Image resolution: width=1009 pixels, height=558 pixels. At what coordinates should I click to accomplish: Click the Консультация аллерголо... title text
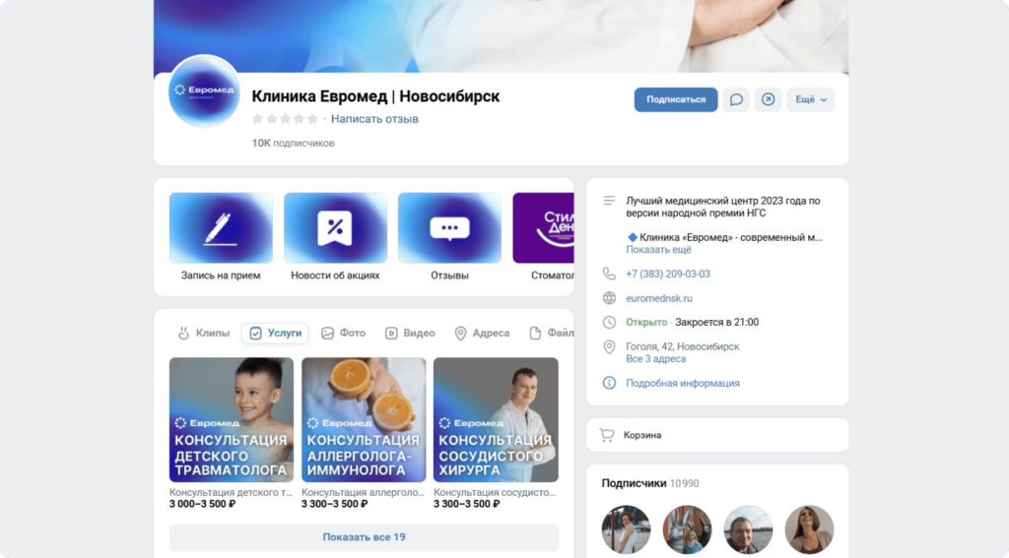point(363,492)
